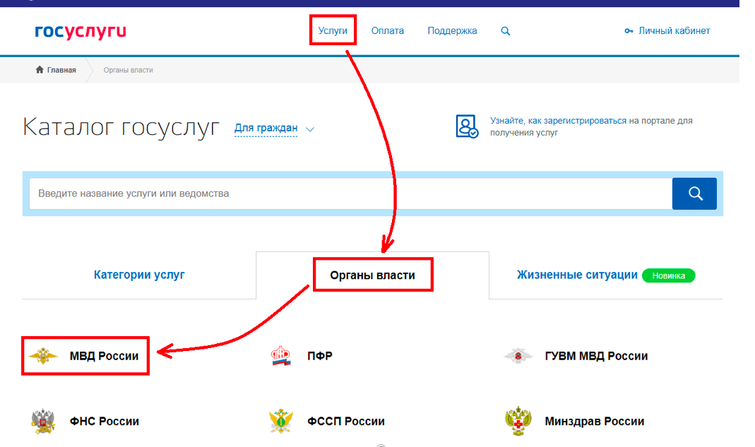755x447 pixels.
Task: Select the Каталог госуслуг heading text
Action: pos(121,127)
